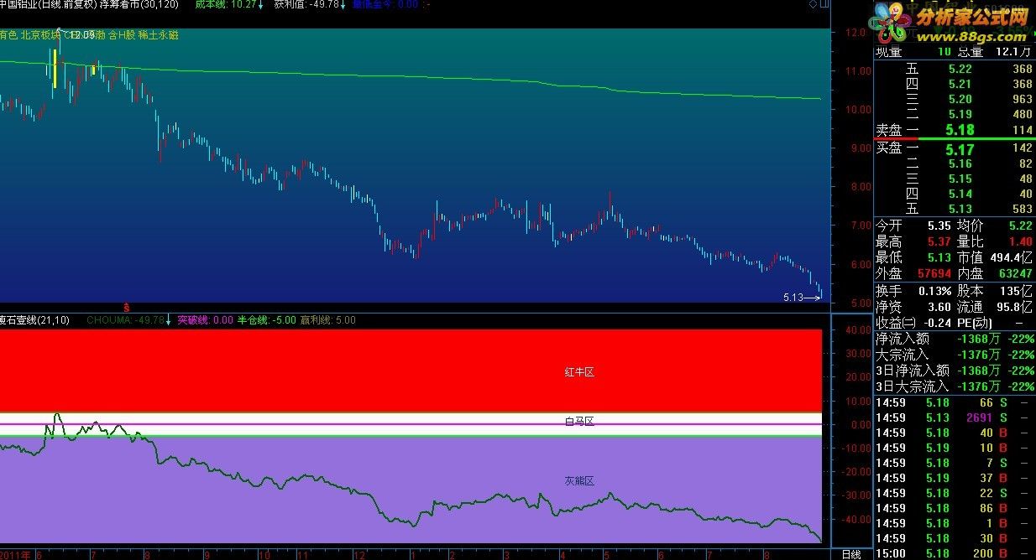Screen dimensions: 1036x560
Task: Click the 2011年 timeline marker
Action: pos(15,555)
